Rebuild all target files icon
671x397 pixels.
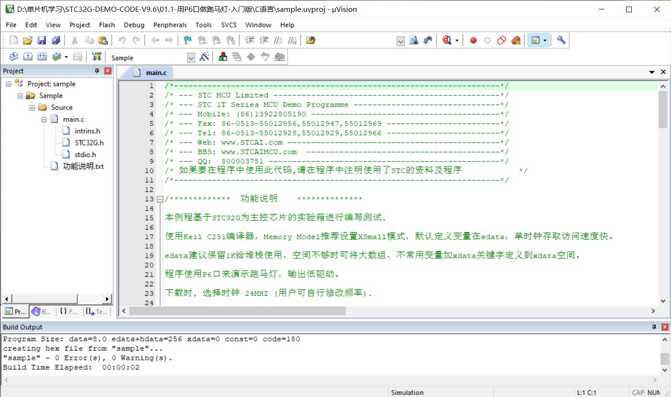42,57
